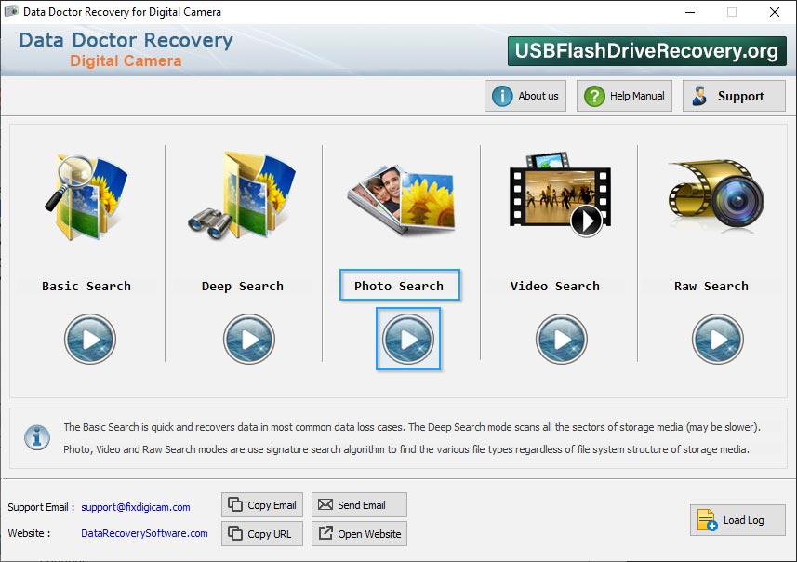This screenshot has width=797, height=562.
Task: Select the Basic Search label
Action: pos(86,286)
